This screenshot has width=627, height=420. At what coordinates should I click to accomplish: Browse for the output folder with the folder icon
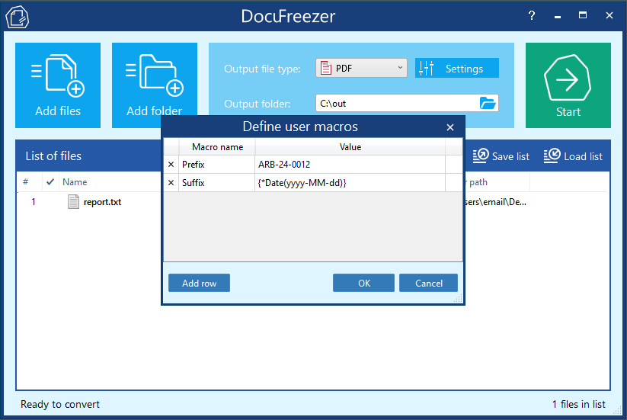click(x=488, y=103)
